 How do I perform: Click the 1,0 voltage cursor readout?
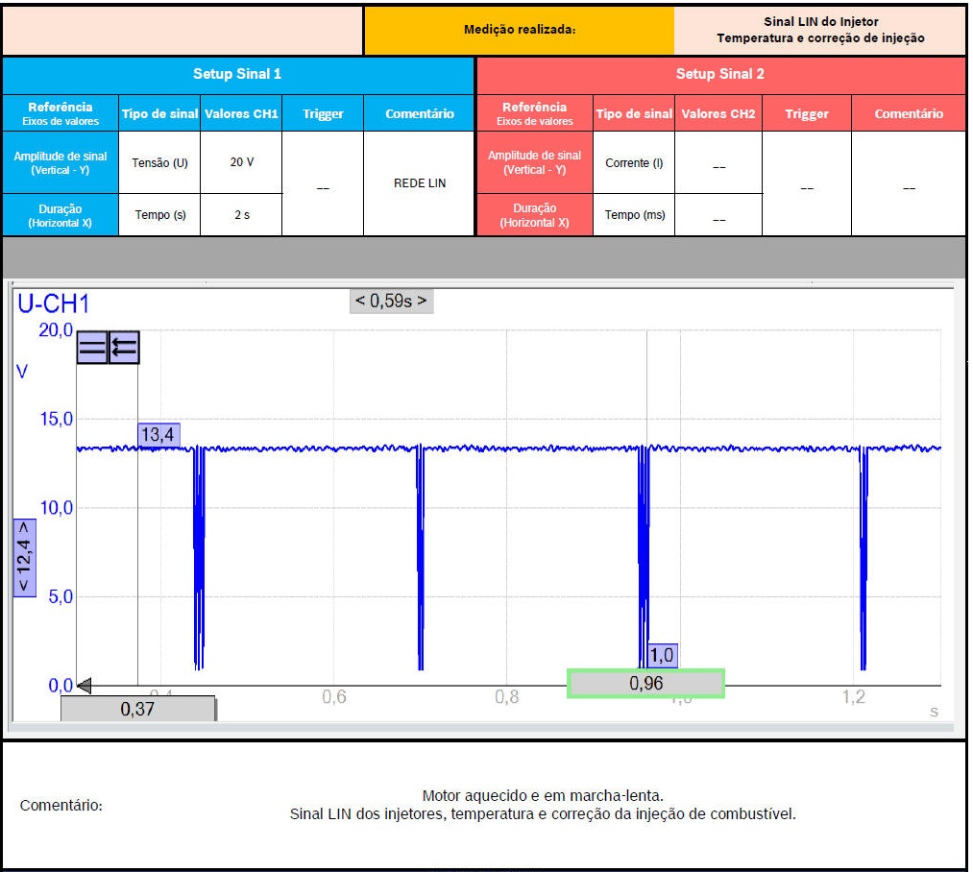[x=662, y=656]
